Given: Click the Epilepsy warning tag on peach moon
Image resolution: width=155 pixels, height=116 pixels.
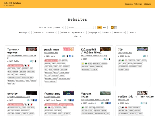Looking at the screenshot, I should click(51, 61).
